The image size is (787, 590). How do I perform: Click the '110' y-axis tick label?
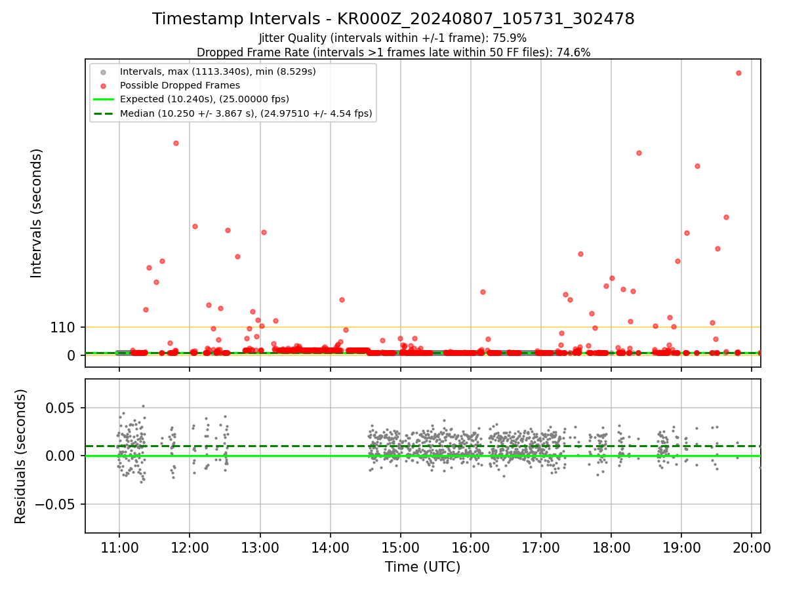click(x=63, y=327)
